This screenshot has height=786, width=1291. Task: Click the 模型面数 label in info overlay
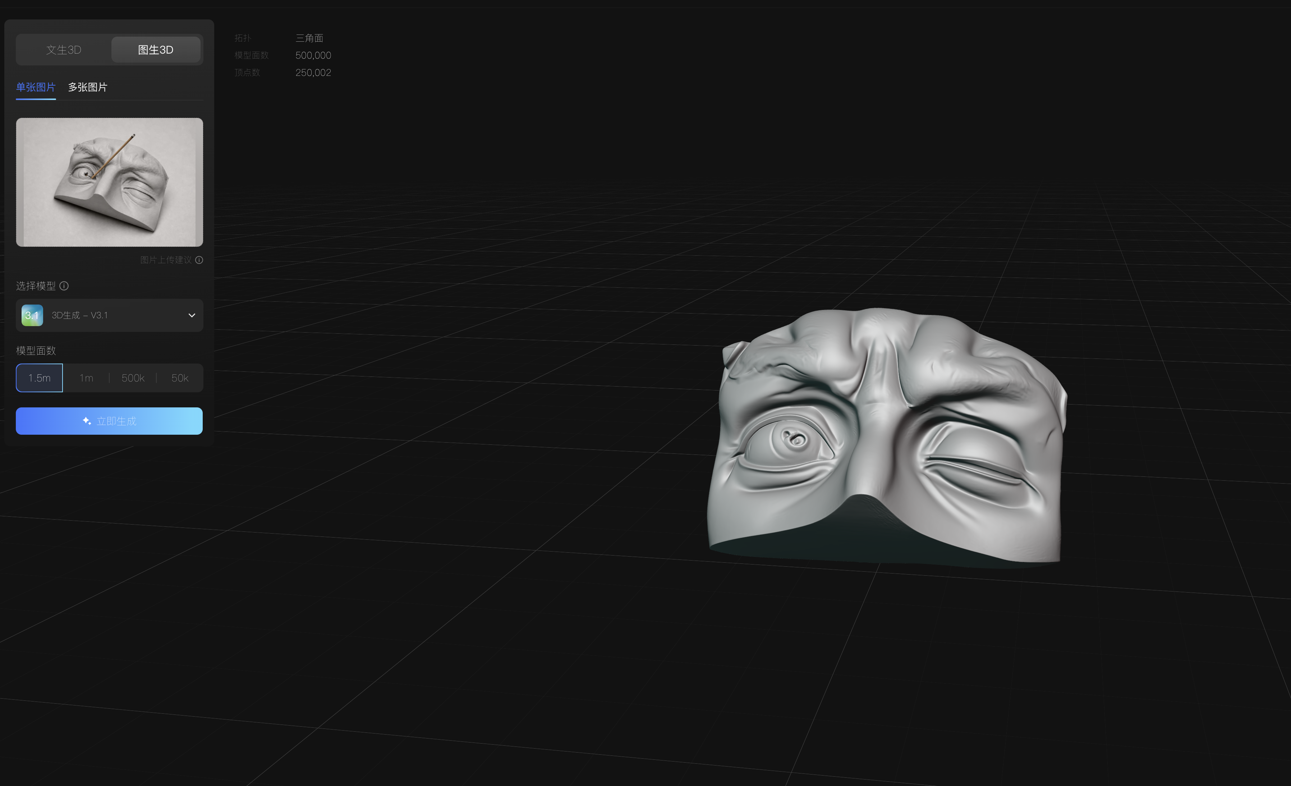tap(251, 55)
